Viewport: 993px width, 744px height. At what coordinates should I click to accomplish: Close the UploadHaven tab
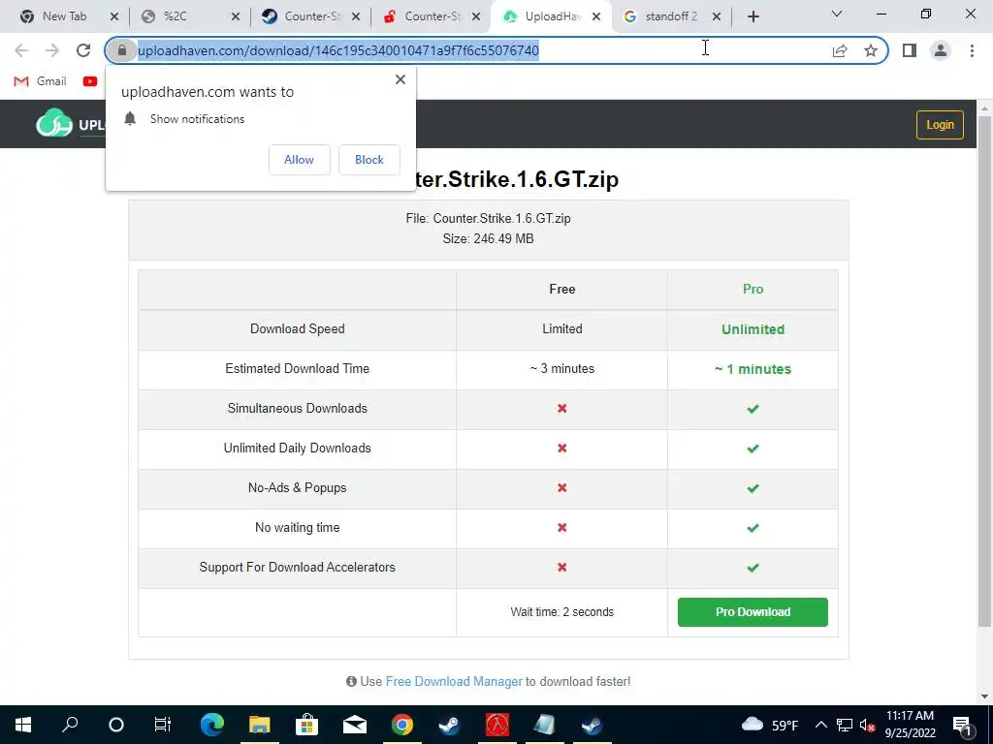coord(596,17)
